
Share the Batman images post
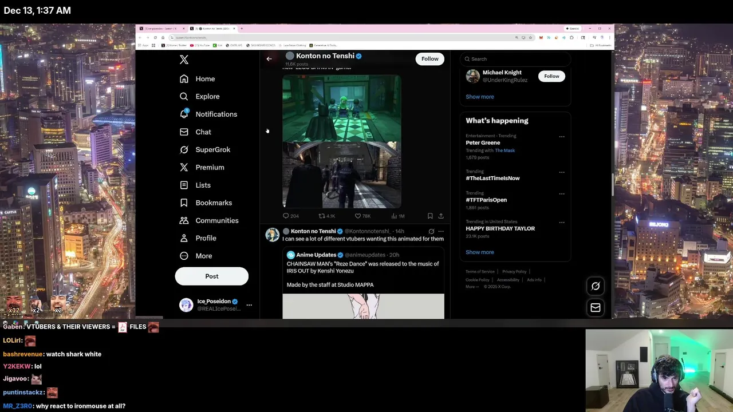tap(441, 216)
